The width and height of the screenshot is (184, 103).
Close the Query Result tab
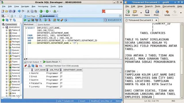60,62
